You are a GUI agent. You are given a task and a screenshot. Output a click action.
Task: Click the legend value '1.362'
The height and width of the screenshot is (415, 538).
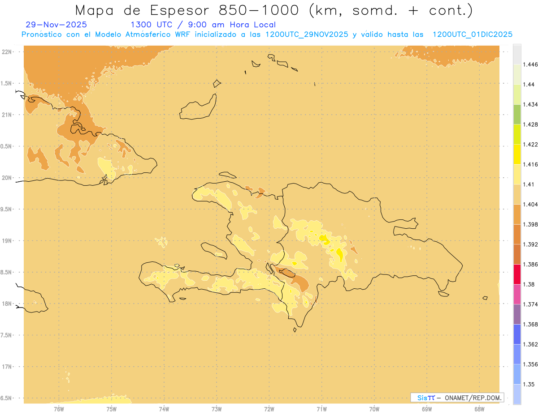click(x=530, y=344)
